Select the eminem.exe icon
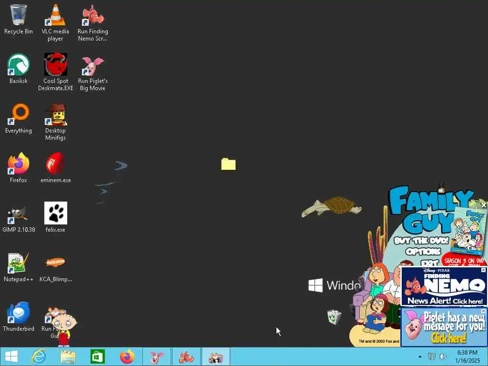Screen dimensions: 488x366 pos(56,168)
